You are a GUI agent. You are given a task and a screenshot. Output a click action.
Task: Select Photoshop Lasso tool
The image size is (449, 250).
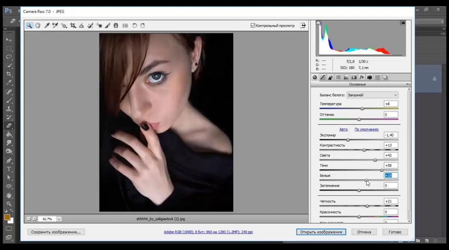tap(9, 57)
